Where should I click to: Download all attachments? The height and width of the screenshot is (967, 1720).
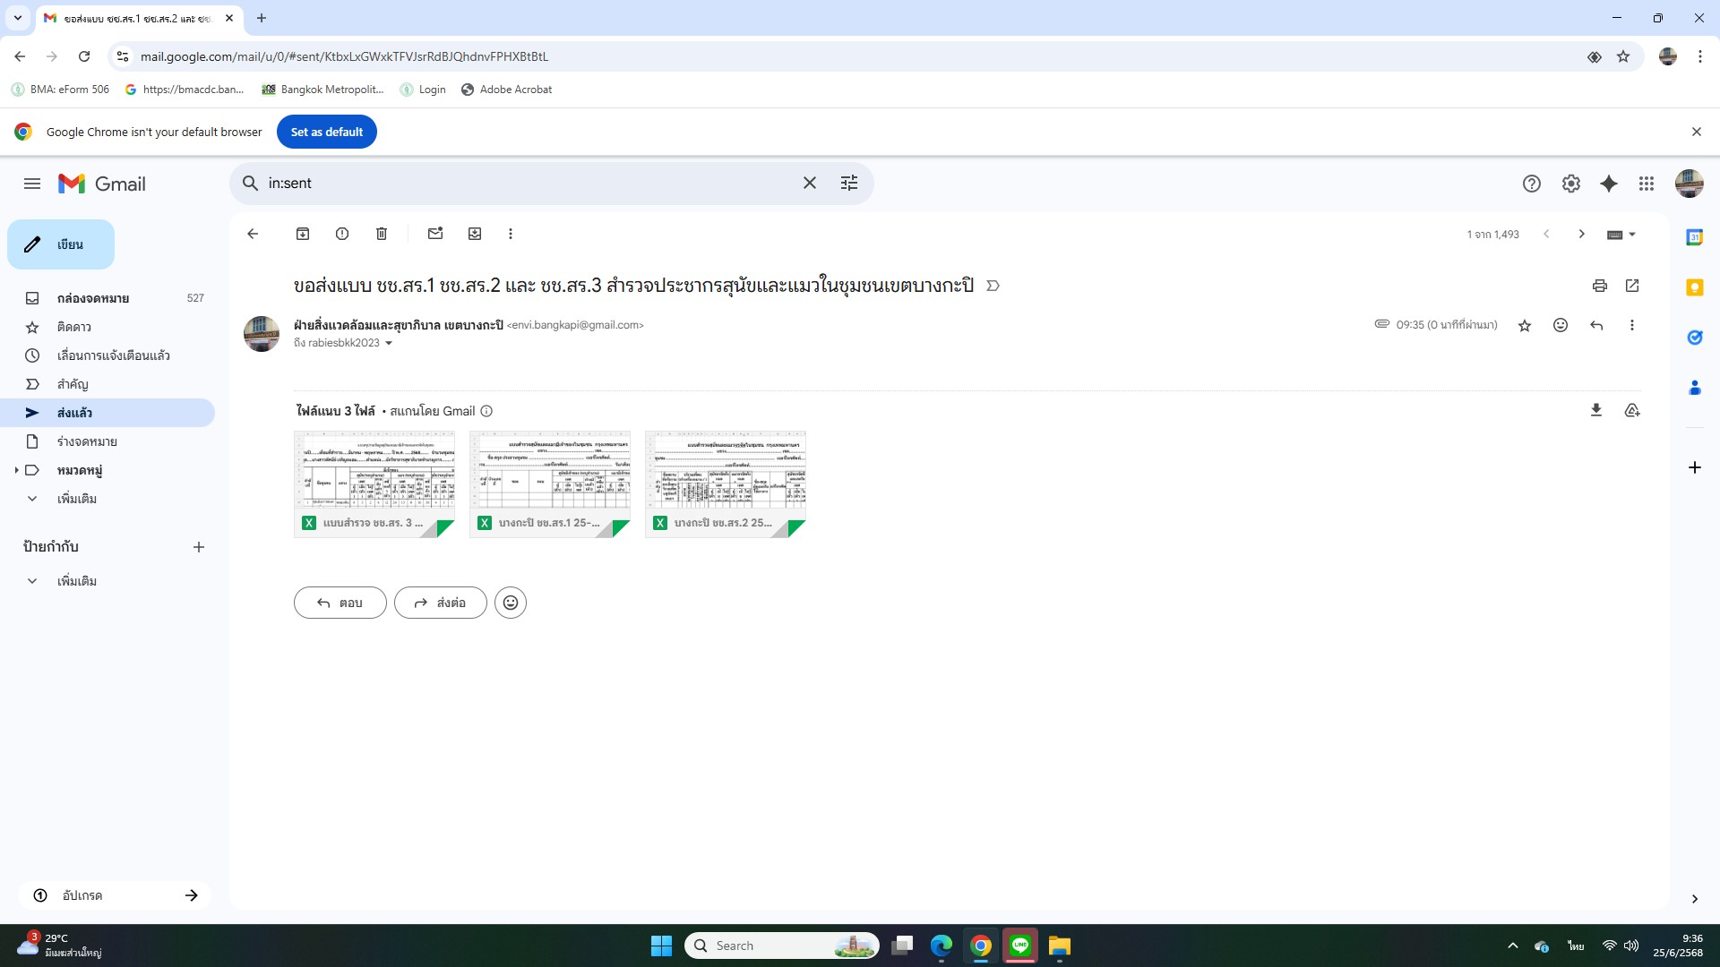click(1596, 410)
